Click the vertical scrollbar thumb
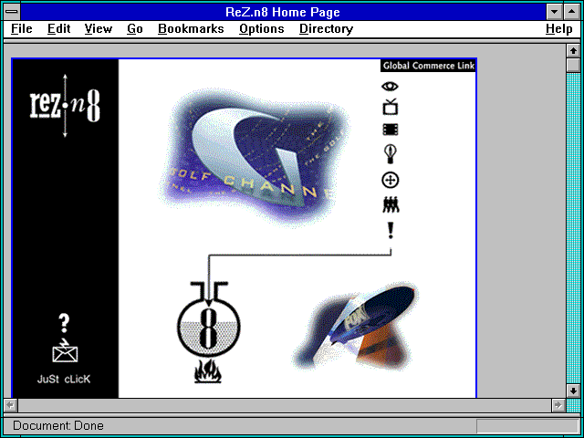The image size is (584, 438). click(573, 65)
